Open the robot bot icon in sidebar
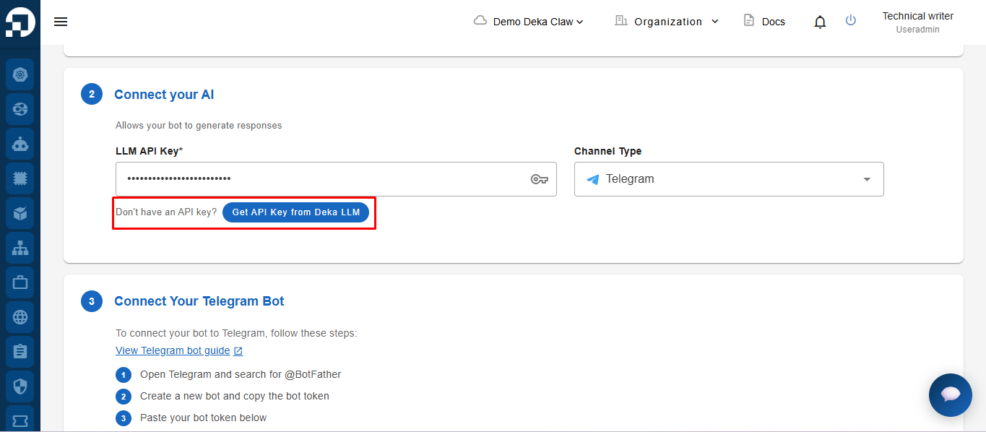Image resolution: width=986 pixels, height=432 pixels. pos(20,144)
